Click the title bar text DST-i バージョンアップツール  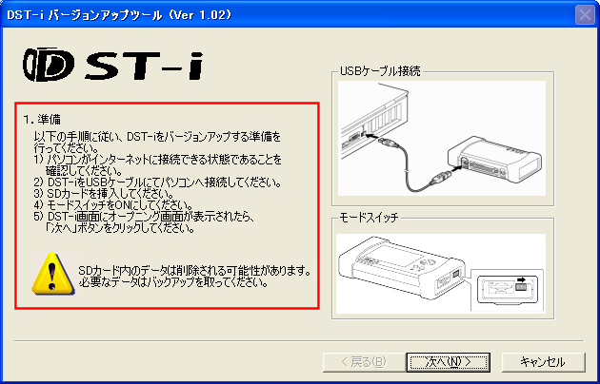tap(119, 15)
